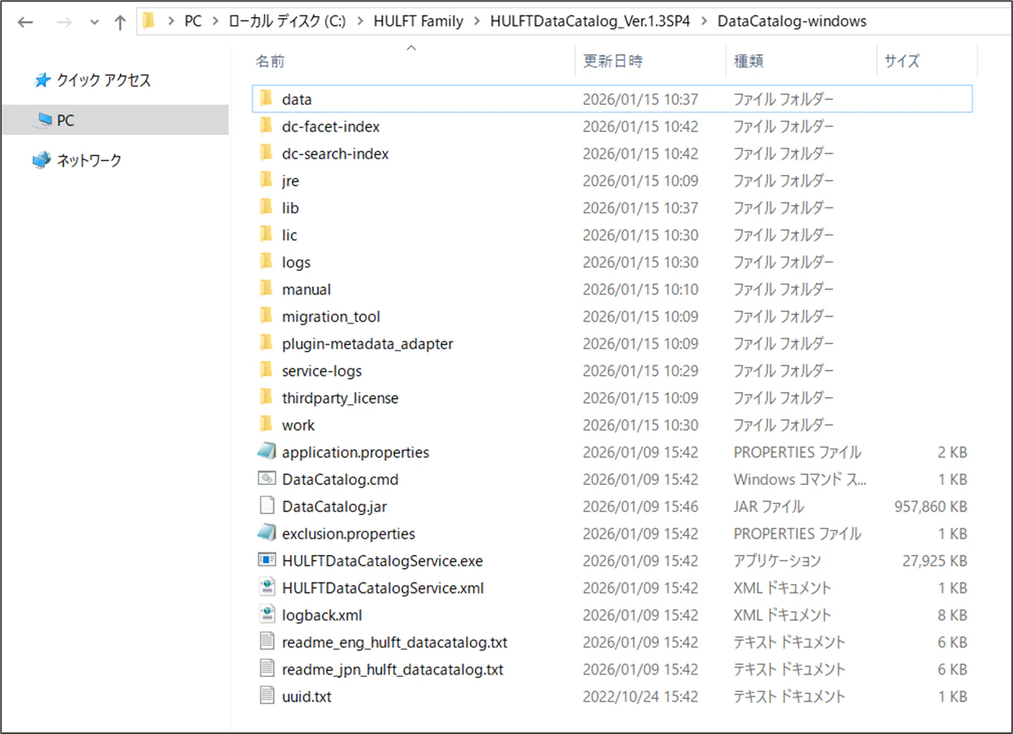Sort by the サイズ column header
The image size is (1013, 734).
click(901, 61)
